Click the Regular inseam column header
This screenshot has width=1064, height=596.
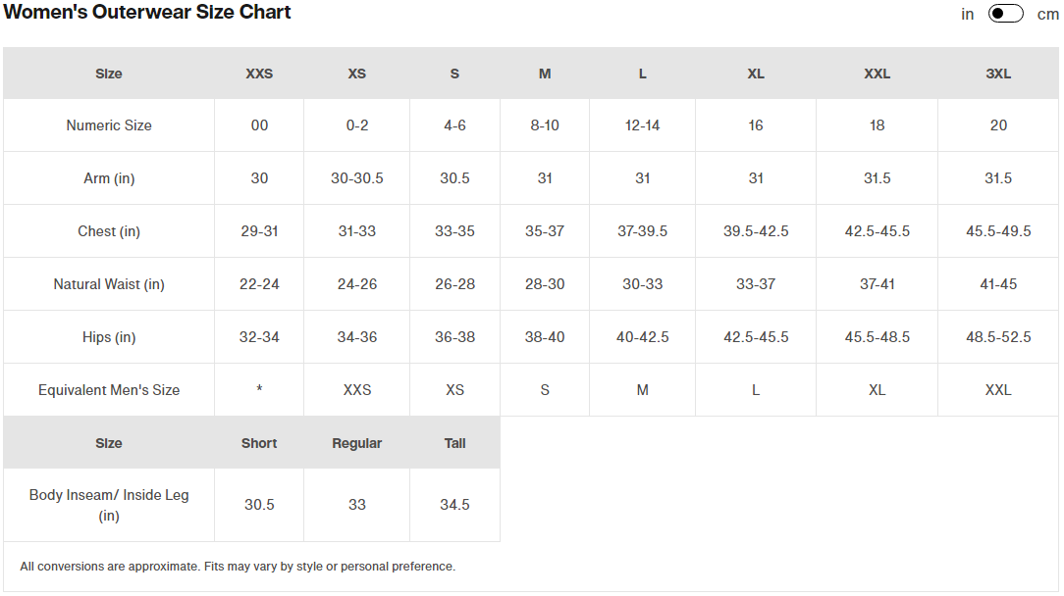coord(357,443)
